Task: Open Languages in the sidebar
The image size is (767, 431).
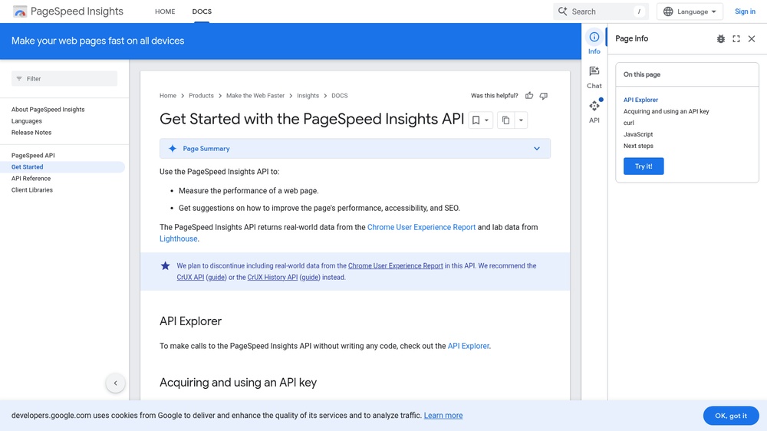Action: point(26,121)
